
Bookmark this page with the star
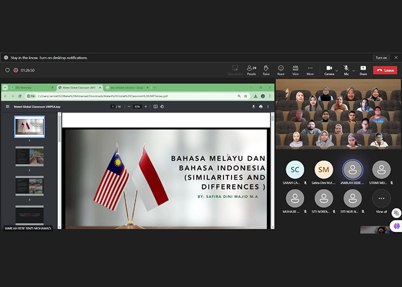click(246, 96)
